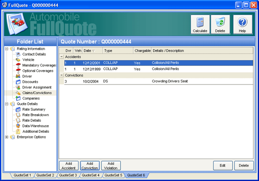
Task: Click the Driver Assignment icon
Action: (x=18, y=87)
